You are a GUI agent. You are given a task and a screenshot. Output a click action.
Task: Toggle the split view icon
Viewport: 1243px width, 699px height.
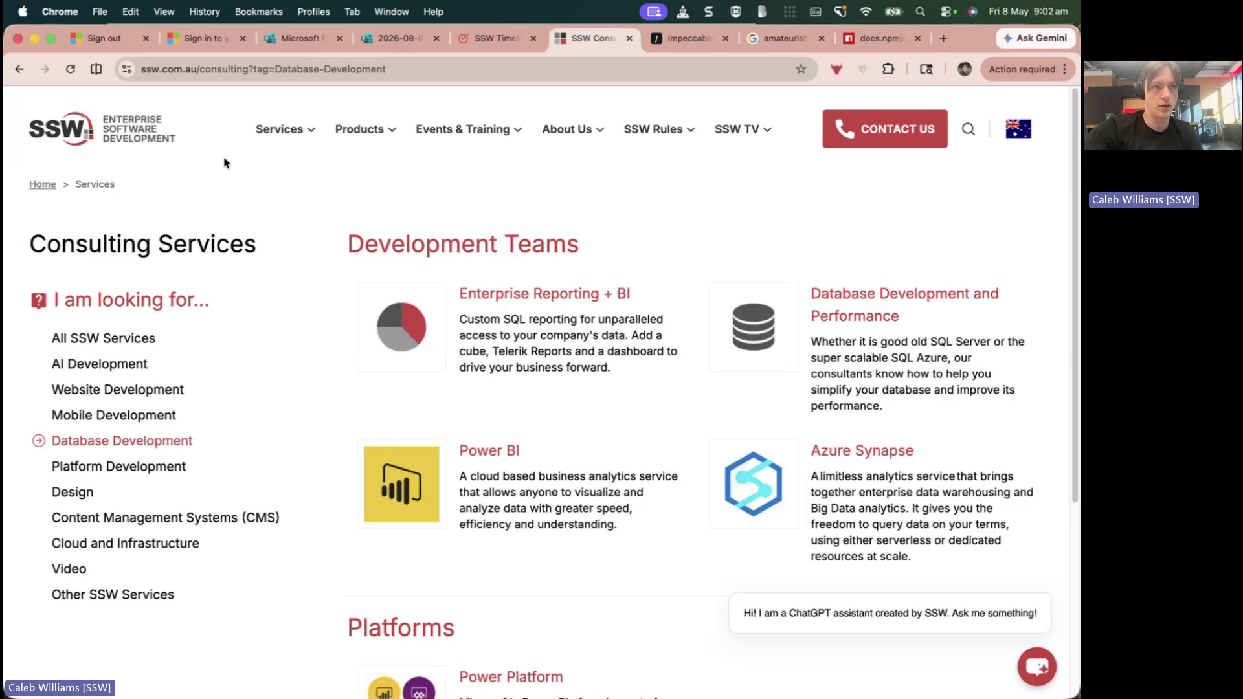[96, 69]
